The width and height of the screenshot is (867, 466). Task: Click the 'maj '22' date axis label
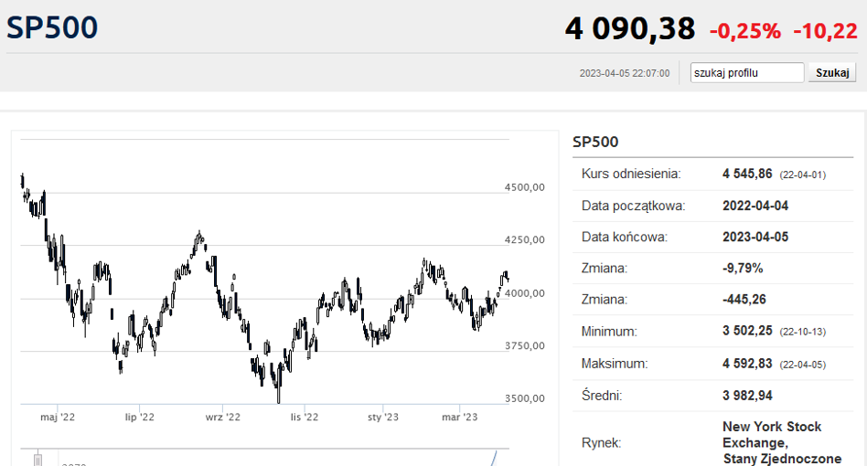pos(58,418)
